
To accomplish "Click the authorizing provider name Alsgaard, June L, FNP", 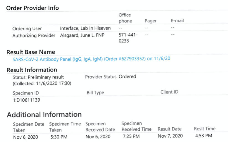I will click(x=82, y=35).
